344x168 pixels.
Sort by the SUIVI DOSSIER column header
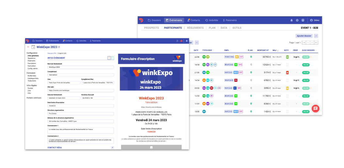point(308,50)
